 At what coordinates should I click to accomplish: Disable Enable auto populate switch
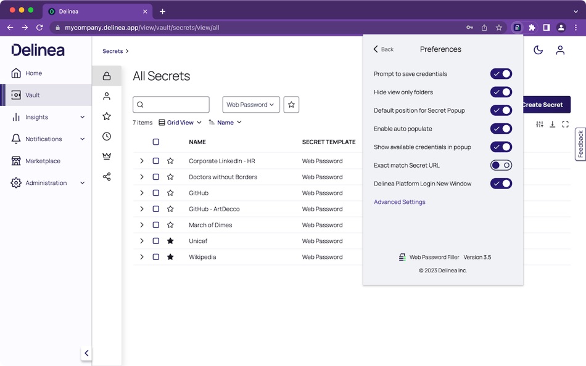(x=501, y=129)
